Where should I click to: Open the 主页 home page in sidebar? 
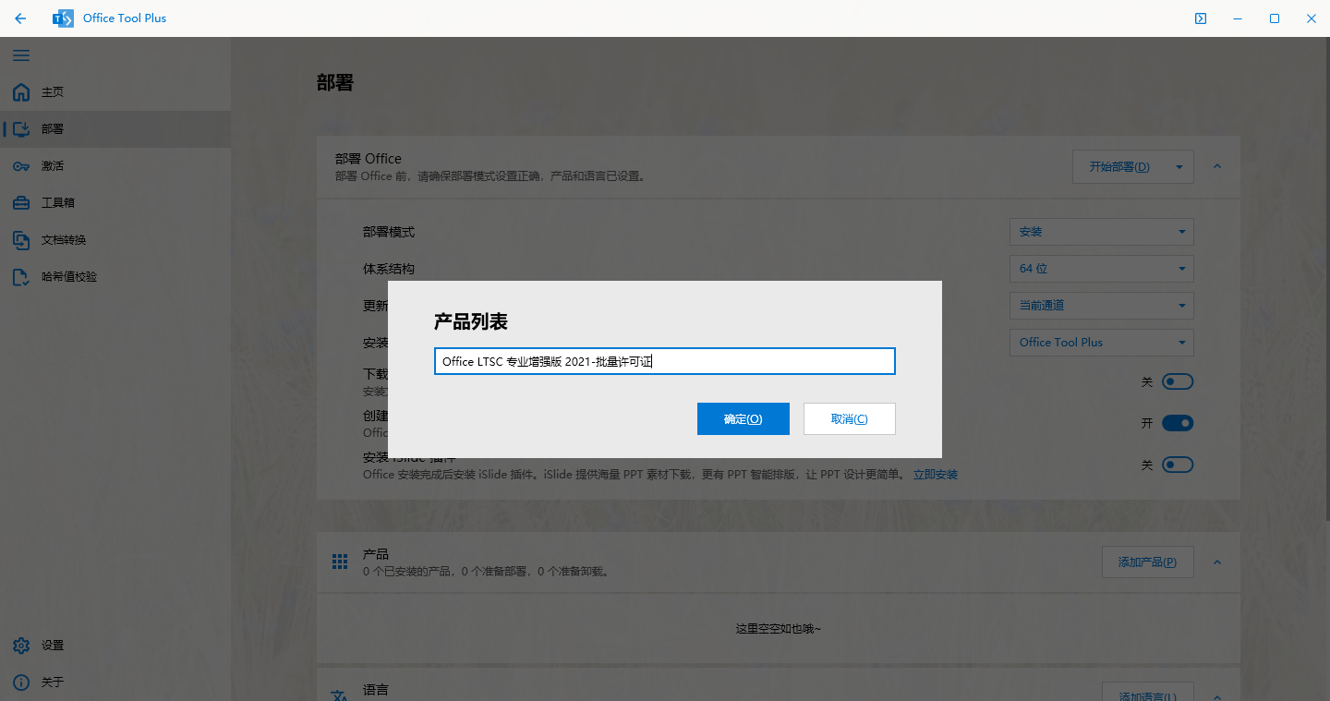coord(51,91)
